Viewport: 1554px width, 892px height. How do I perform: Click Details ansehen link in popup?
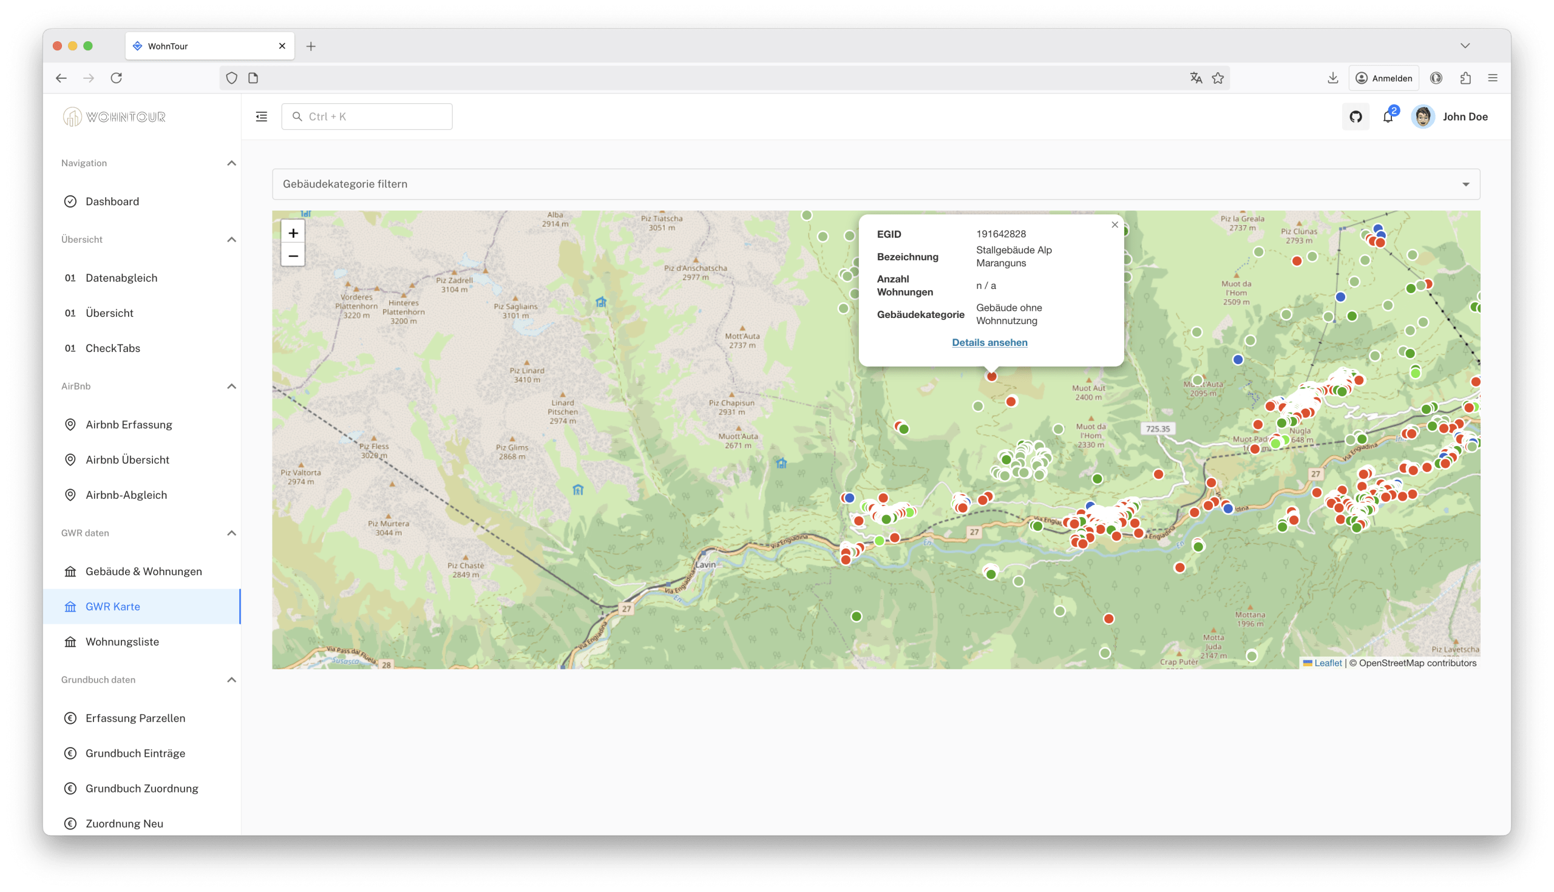[x=989, y=342]
